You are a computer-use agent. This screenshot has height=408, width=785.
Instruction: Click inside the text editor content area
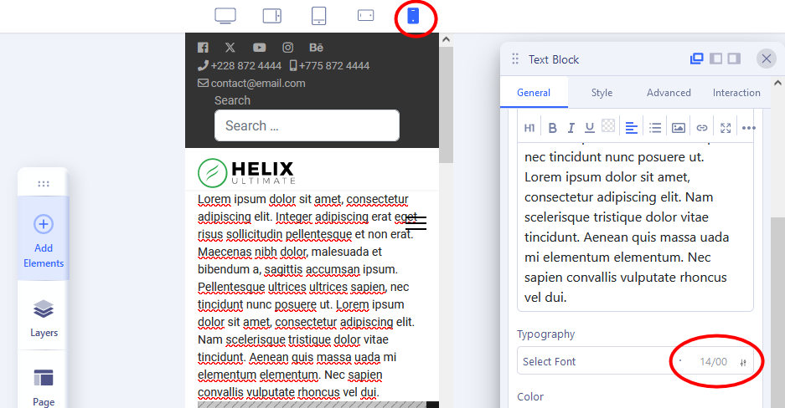635,227
